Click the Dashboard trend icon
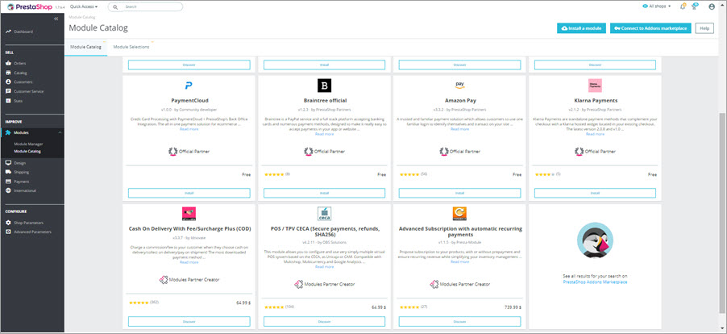 (x=8, y=31)
